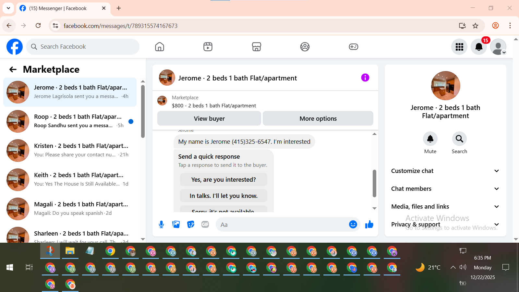Open the 21°C weather widget in taskbar
The width and height of the screenshot is (519, 292).
[428, 267]
